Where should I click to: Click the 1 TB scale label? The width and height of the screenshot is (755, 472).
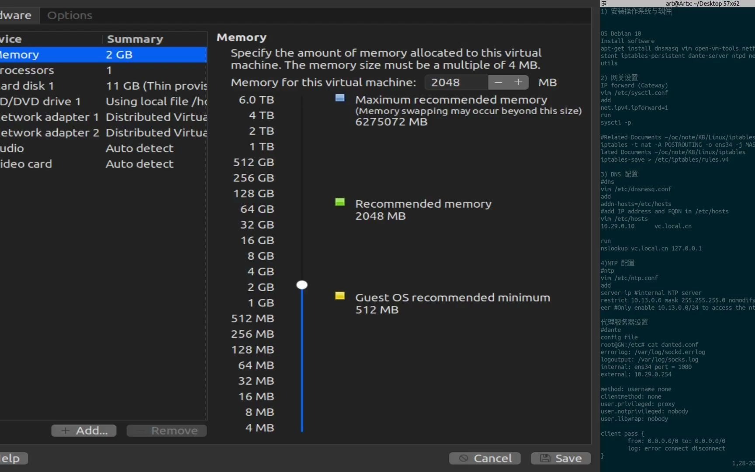point(262,147)
